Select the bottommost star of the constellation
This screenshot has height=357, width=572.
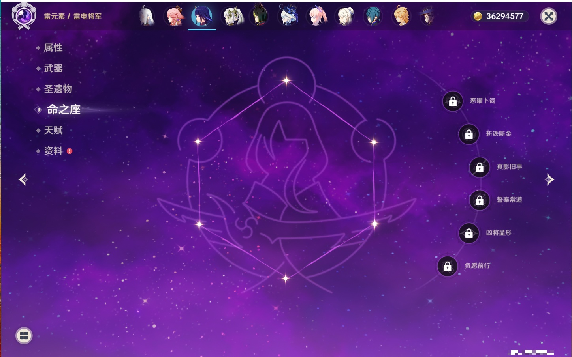[286, 278]
